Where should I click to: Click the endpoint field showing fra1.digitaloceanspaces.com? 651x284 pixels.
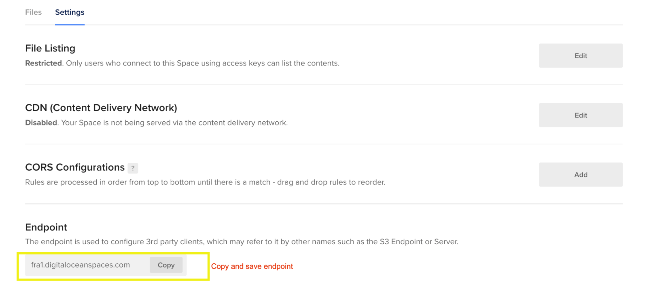pos(81,265)
